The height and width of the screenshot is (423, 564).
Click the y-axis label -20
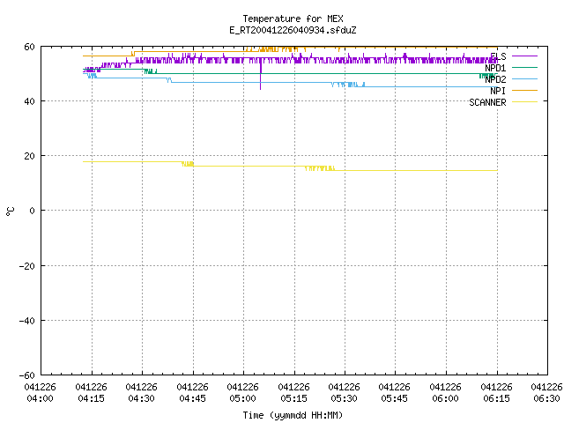coord(27,266)
